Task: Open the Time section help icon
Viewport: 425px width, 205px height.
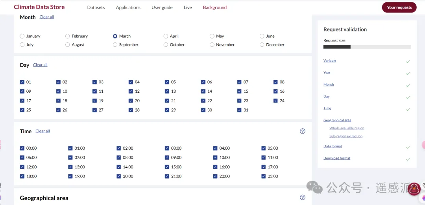Action: pos(303,131)
